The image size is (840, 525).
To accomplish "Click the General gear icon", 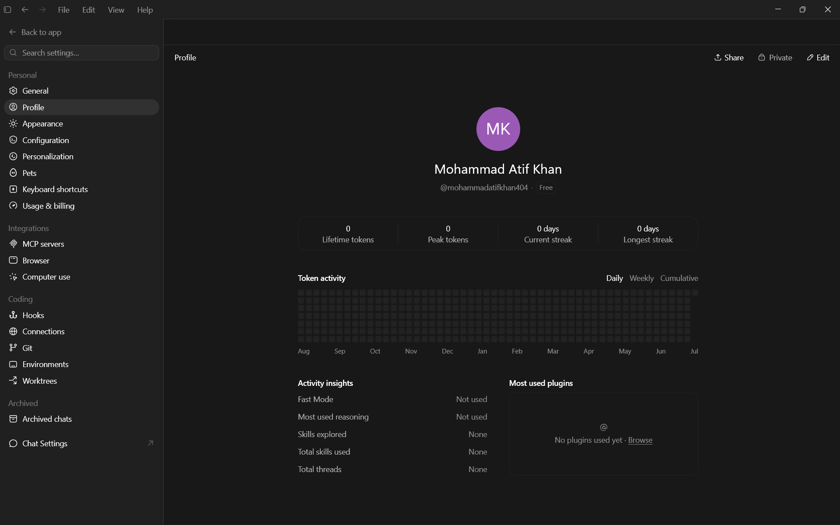I will (14, 91).
